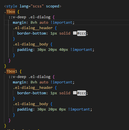Place cursor on the opening style tag name
The height and width of the screenshot is (130, 129).
pyautogui.click(x=12, y=6)
